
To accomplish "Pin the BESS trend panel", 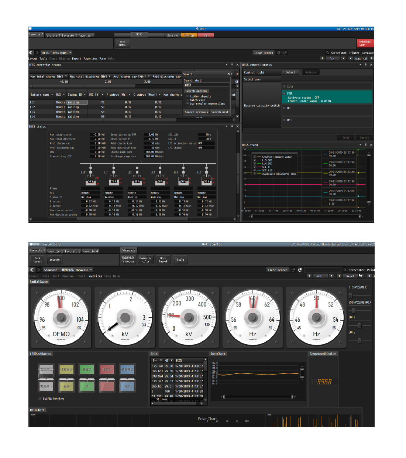I will 366,145.
